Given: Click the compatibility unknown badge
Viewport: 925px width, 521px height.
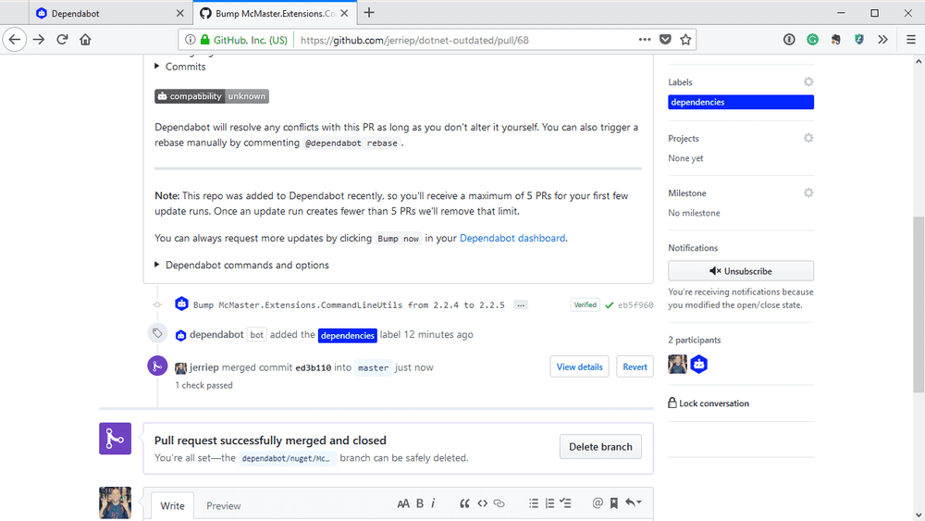Looking at the screenshot, I should coord(212,96).
